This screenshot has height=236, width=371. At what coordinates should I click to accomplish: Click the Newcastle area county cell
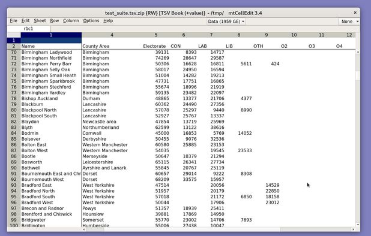coord(112,122)
